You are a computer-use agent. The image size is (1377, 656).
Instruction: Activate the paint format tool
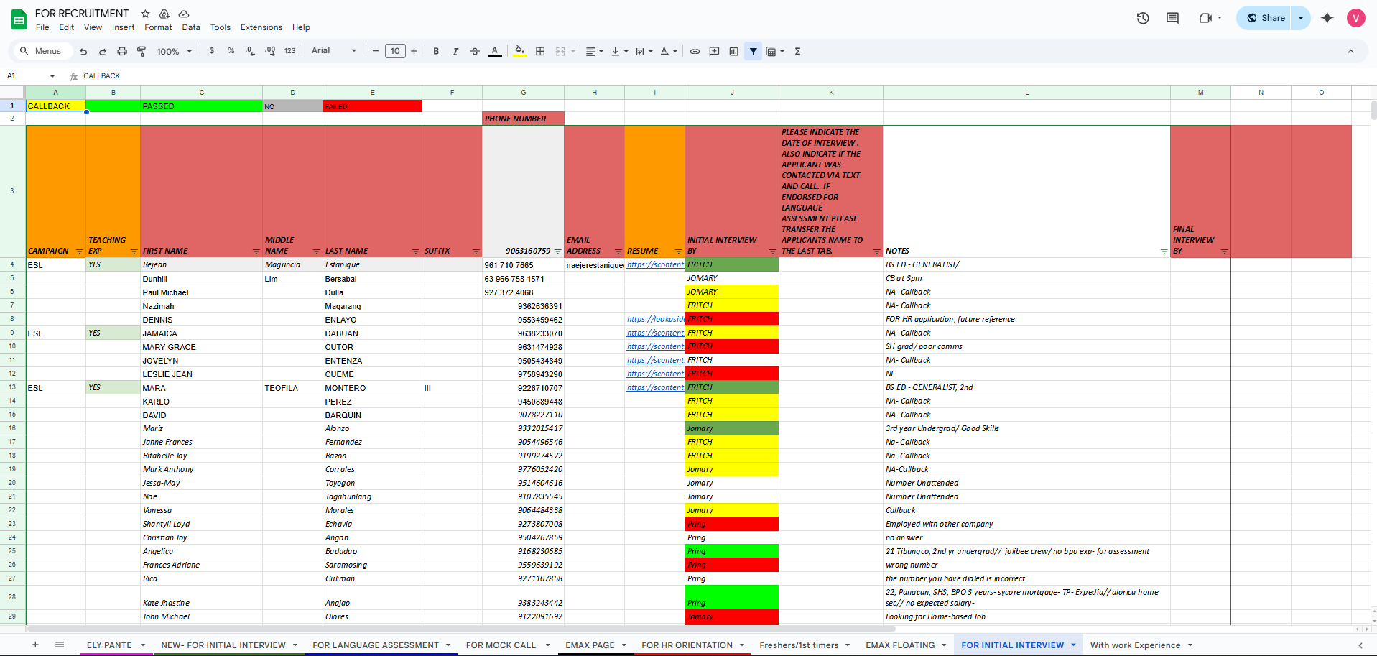click(x=142, y=51)
